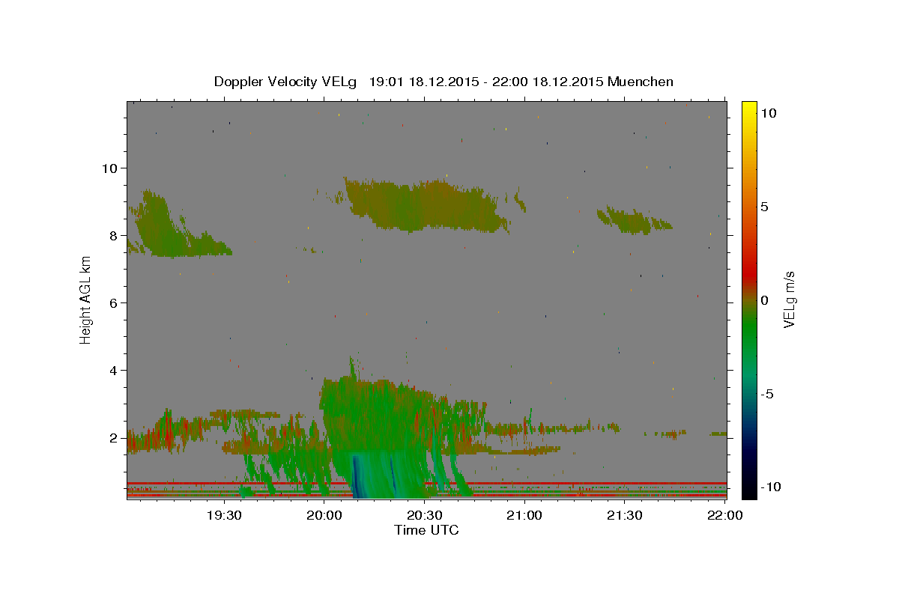Click the 'Time UTC' axis label
This screenshot has width=899, height=599.
[x=426, y=530]
